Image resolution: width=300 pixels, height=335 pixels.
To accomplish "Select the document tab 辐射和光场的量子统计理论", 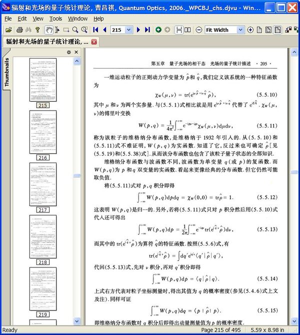I will (47, 41).
